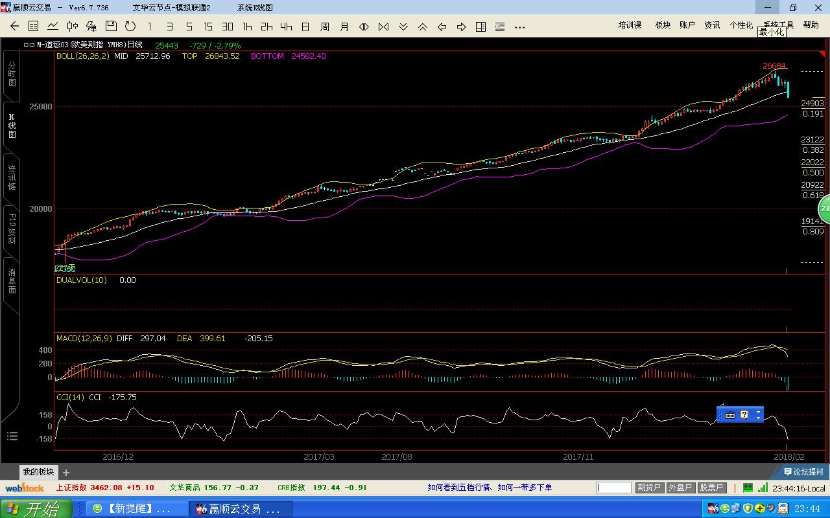
Task: Click the CCI(14) indicator label
Action: click(x=70, y=398)
